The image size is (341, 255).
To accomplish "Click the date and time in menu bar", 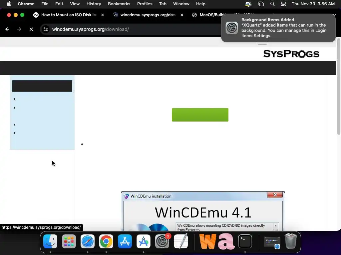I will point(313,4).
